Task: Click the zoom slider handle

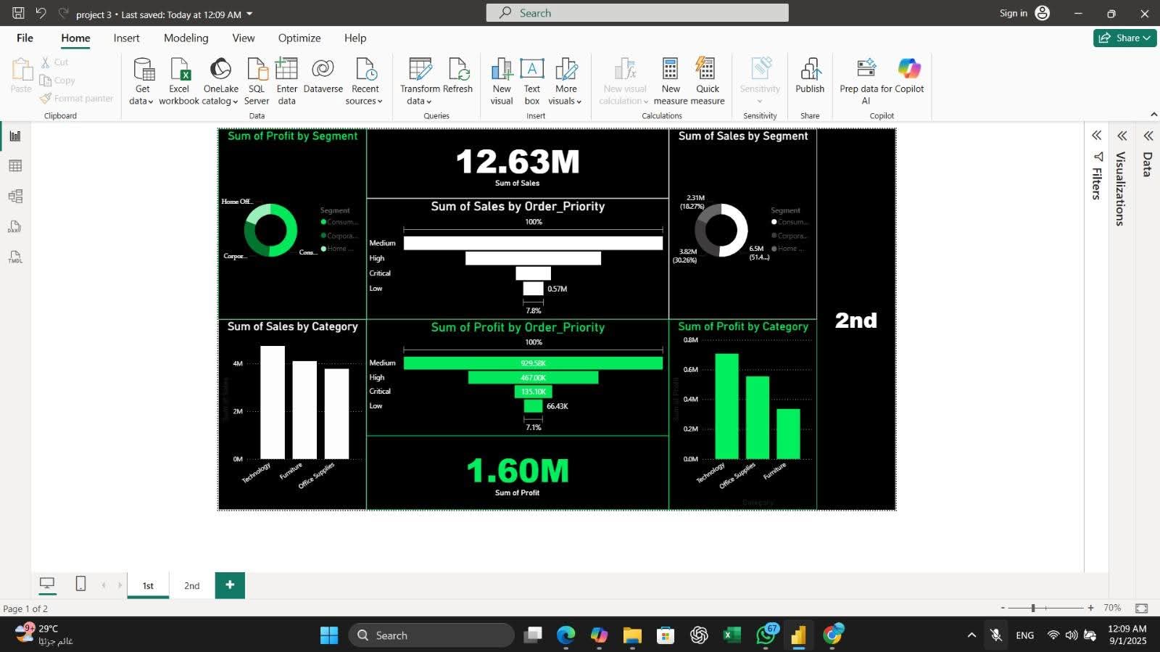Action: pos(1033,608)
